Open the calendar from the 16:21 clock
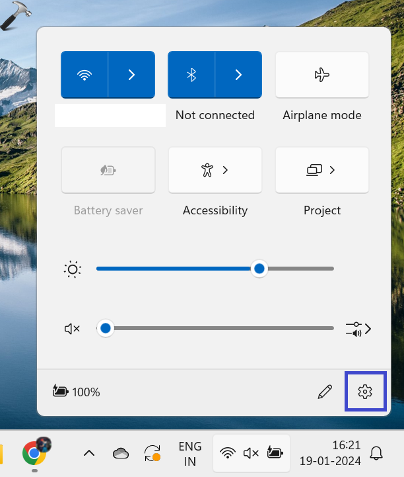The image size is (404, 477). [330, 453]
